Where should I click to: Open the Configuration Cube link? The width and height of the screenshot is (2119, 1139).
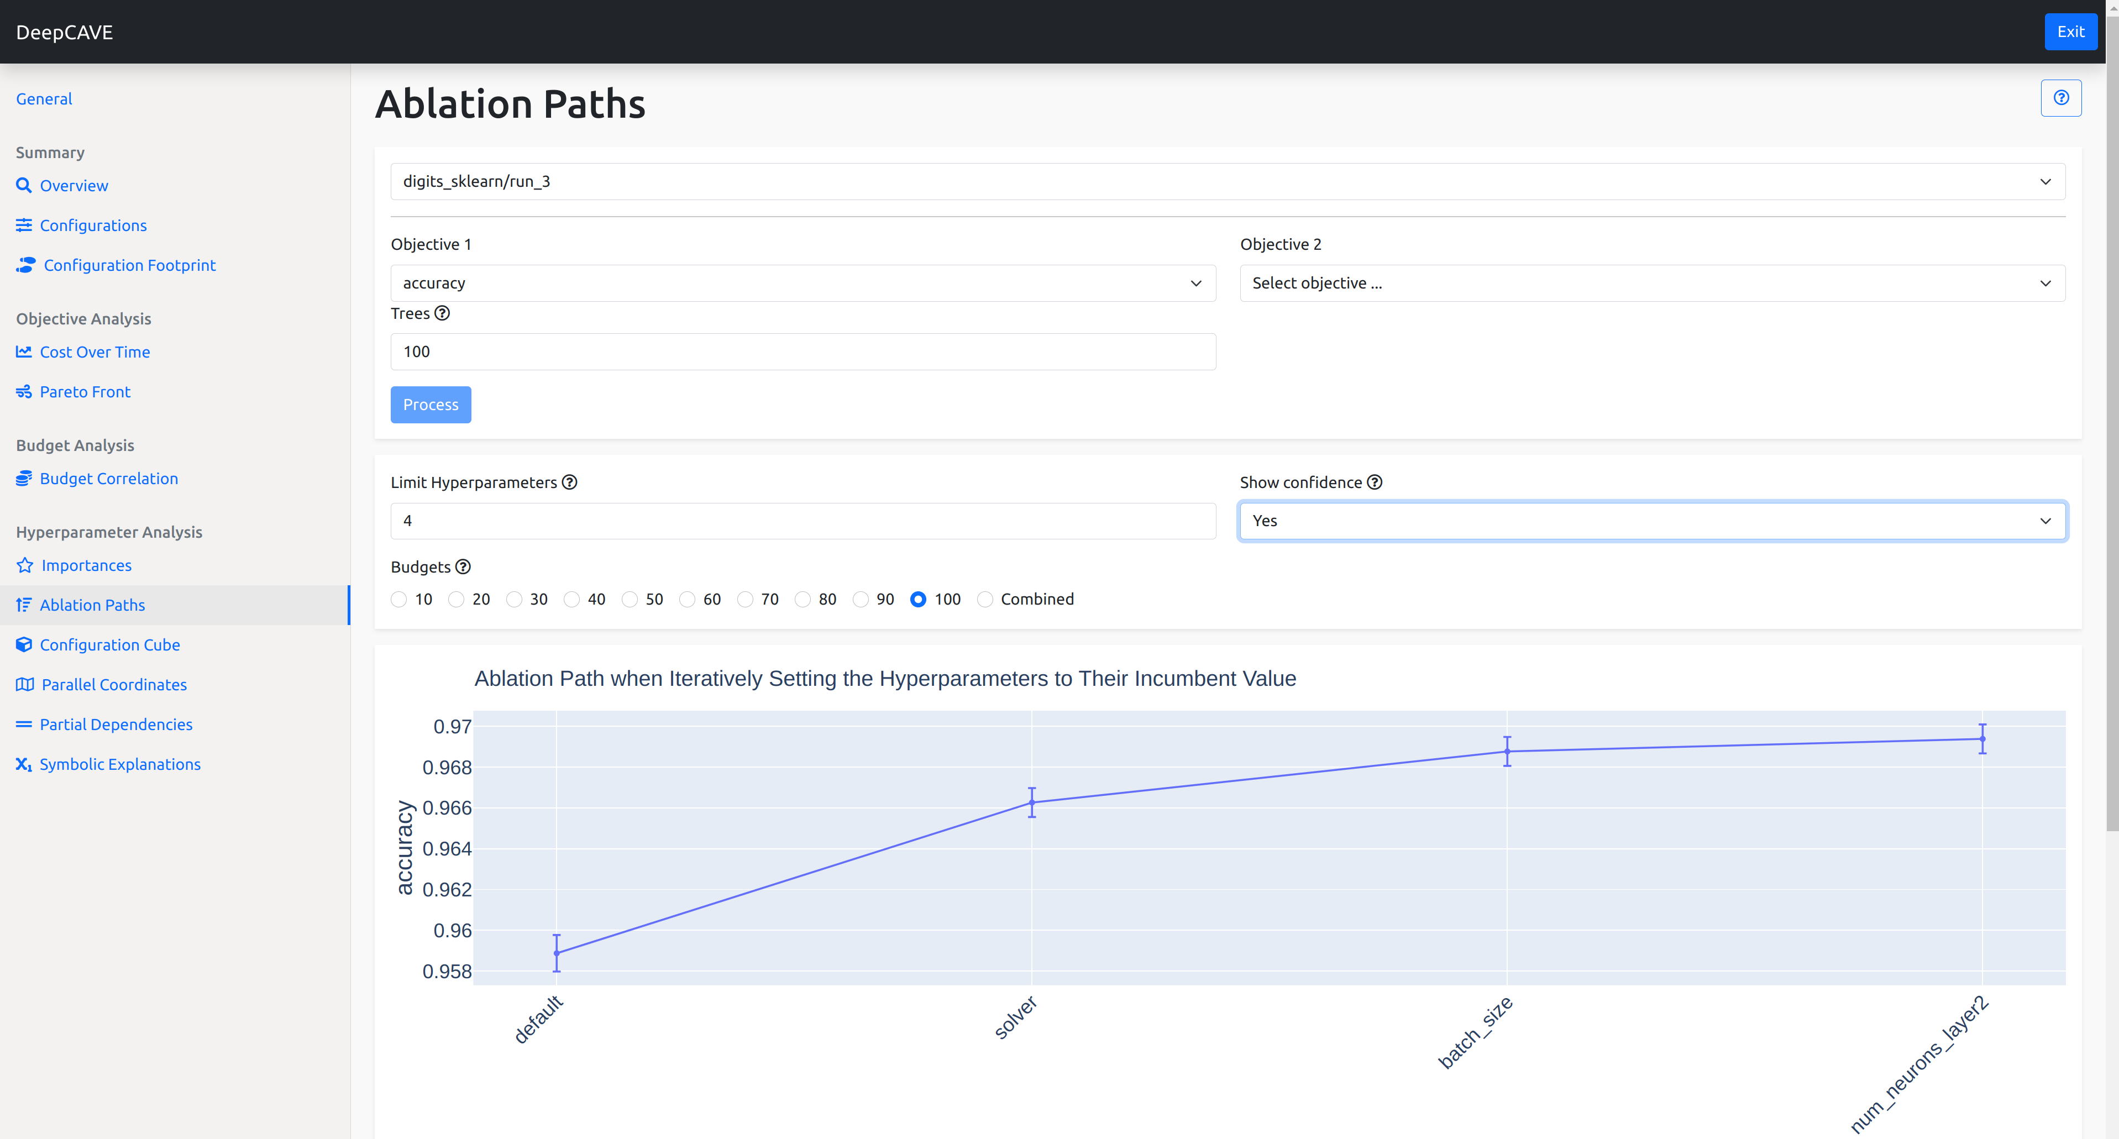(x=109, y=645)
